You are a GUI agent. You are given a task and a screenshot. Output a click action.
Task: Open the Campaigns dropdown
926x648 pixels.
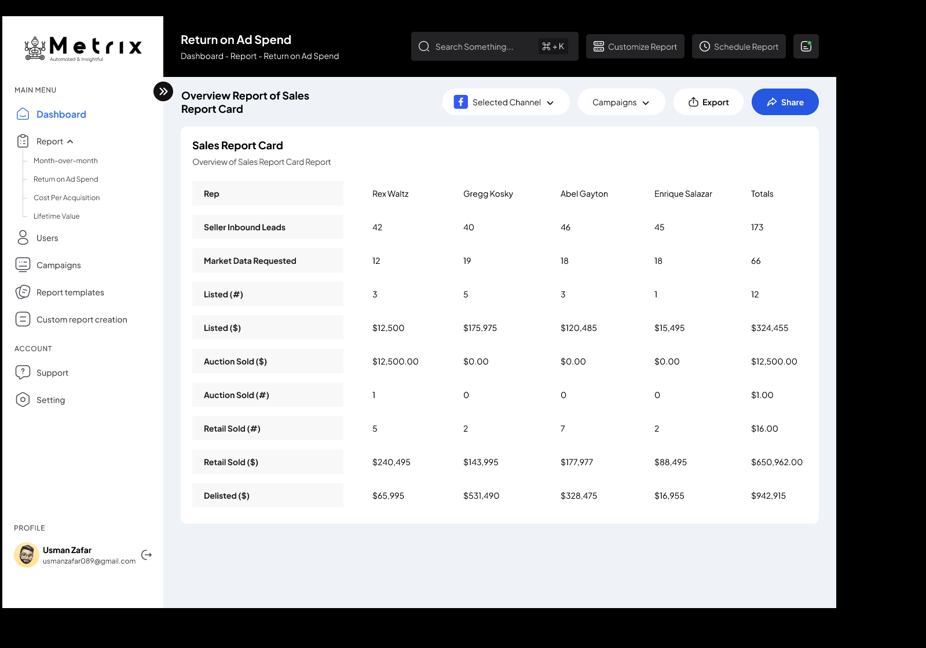(621, 102)
